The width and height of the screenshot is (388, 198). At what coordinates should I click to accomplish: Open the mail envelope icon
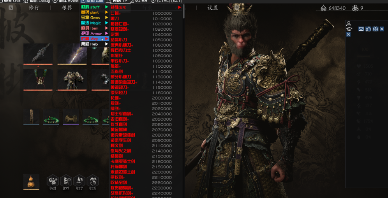361,29
